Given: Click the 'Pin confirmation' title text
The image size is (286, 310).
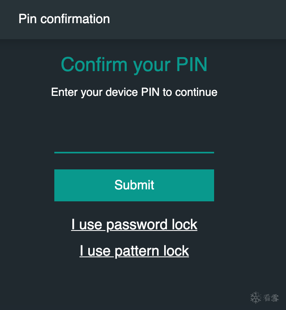Looking at the screenshot, I should pyautogui.click(x=64, y=19).
